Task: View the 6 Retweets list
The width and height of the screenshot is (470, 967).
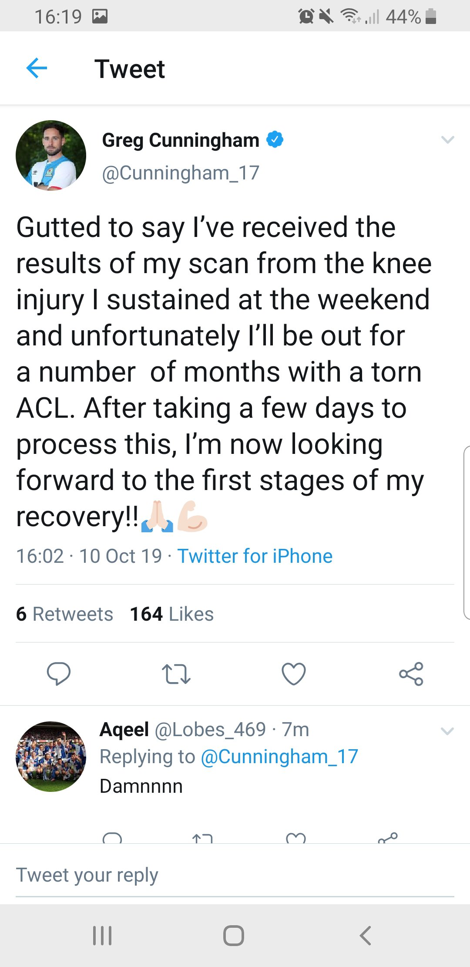Action: [64, 614]
